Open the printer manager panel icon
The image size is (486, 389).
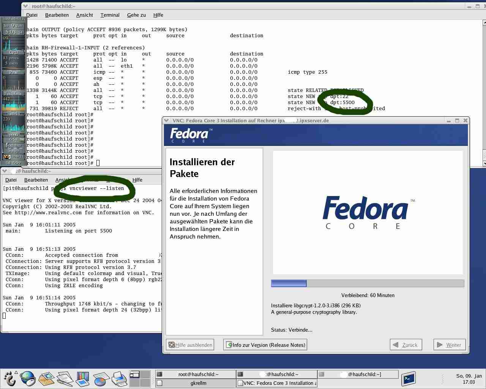point(119,378)
